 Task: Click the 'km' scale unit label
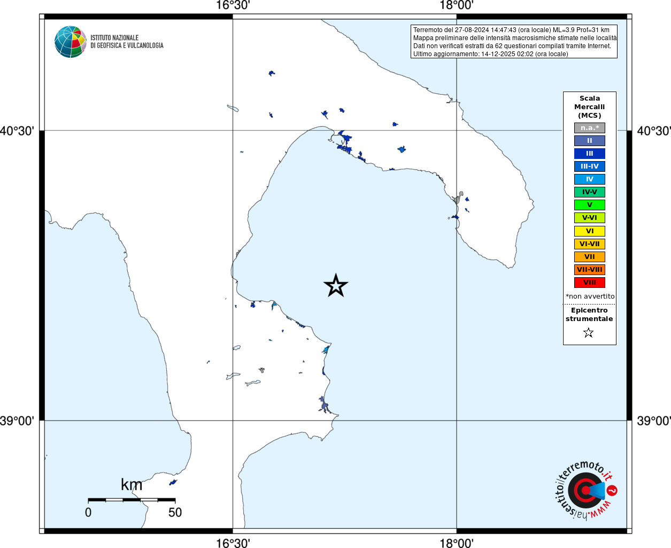(132, 485)
